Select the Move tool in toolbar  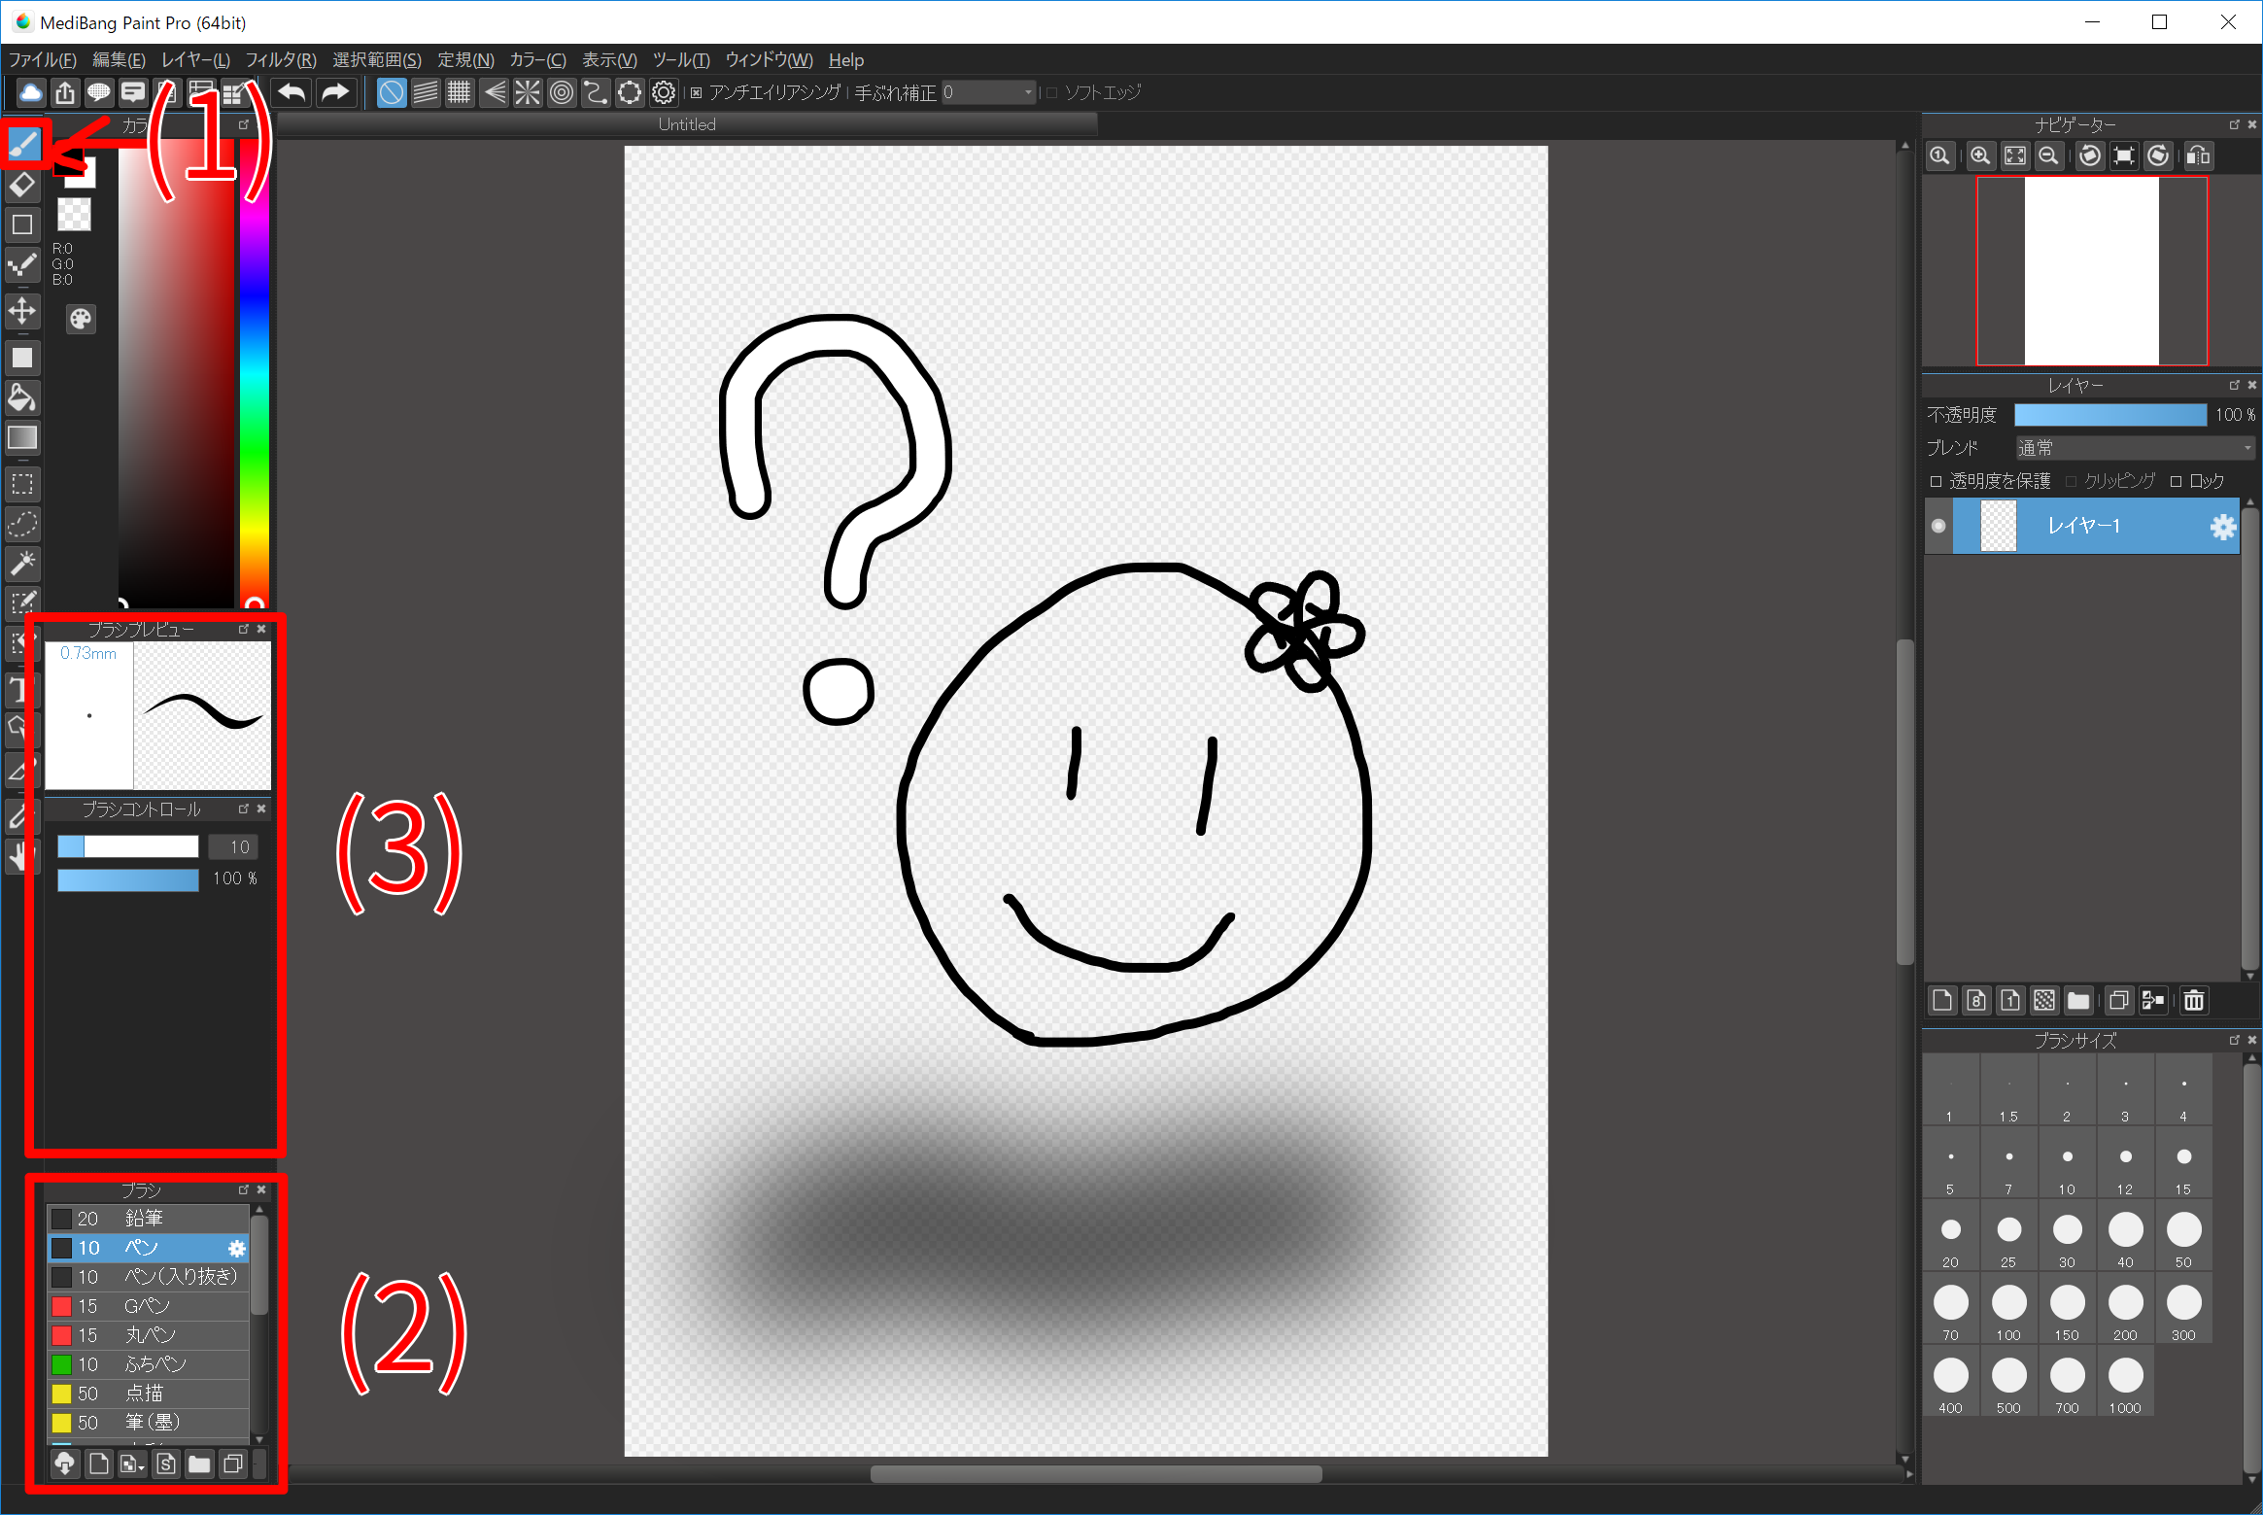pyautogui.click(x=22, y=311)
